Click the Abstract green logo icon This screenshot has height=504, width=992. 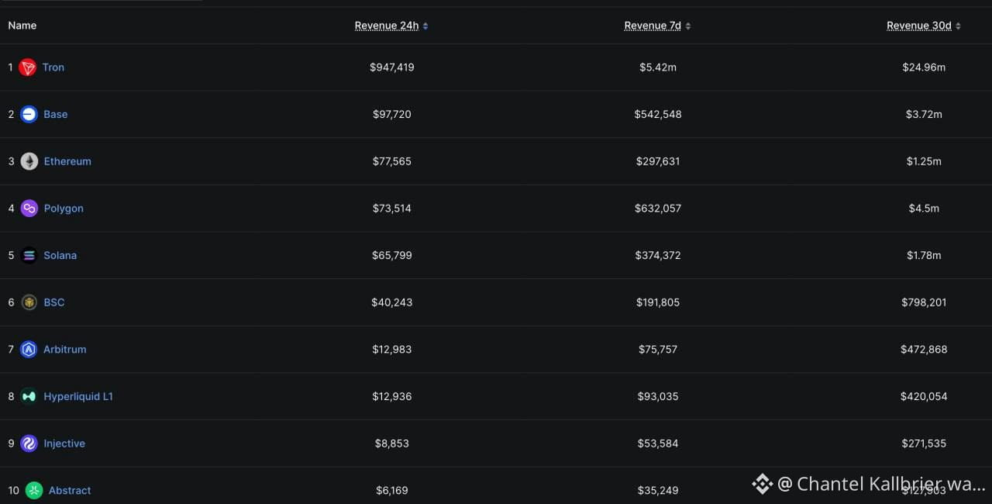coord(34,490)
